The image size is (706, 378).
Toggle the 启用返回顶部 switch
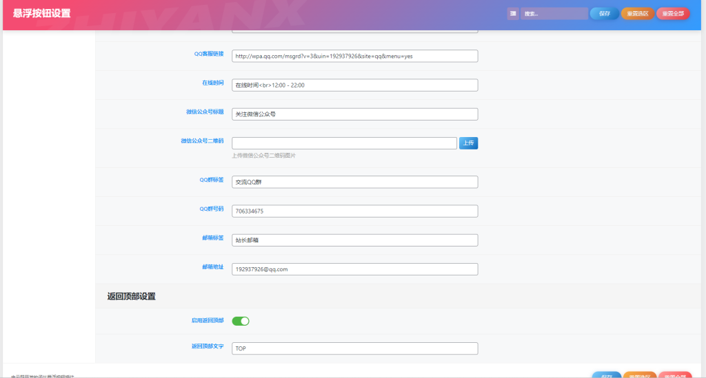241,321
